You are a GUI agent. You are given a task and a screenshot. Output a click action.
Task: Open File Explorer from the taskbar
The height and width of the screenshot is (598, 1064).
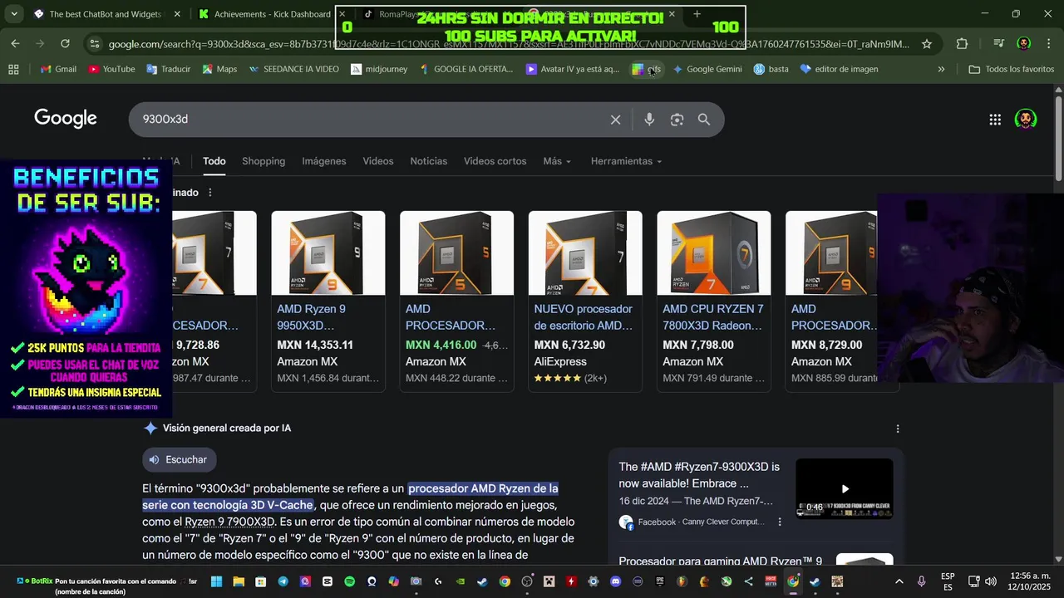point(239,581)
